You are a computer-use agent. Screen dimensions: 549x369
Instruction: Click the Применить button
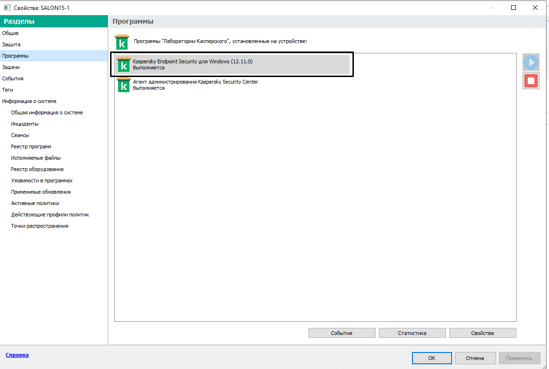pyautogui.click(x=519, y=358)
